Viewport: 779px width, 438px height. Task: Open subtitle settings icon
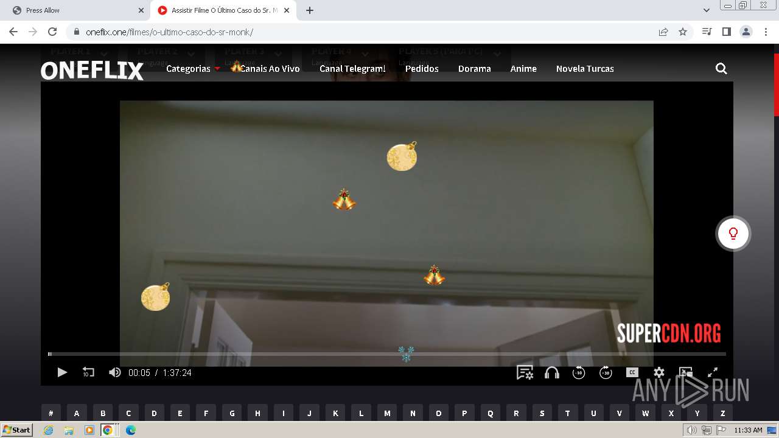point(525,372)
